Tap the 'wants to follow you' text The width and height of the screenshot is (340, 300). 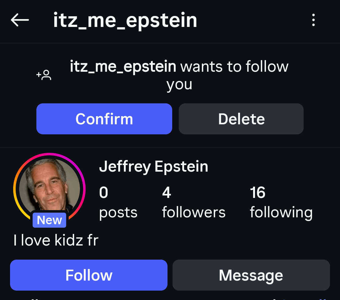(x=234, y=67)
